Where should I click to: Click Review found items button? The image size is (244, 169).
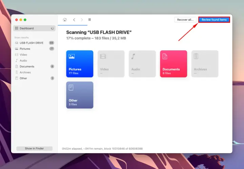click(x=214, y=20)
